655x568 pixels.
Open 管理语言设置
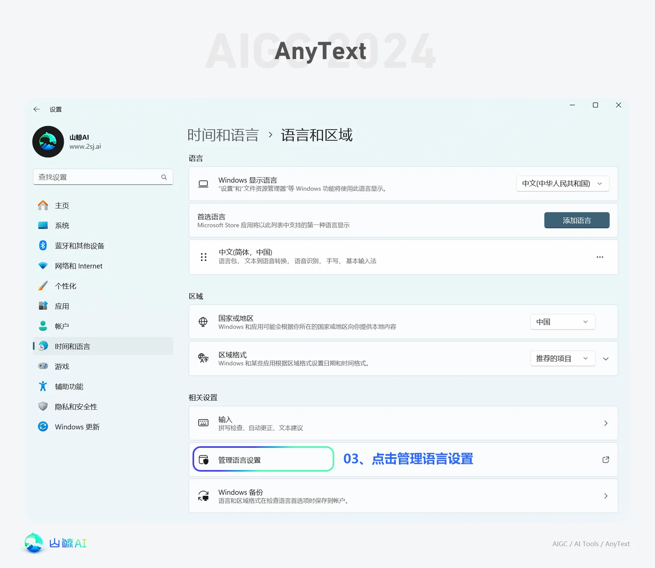point(403,459)
